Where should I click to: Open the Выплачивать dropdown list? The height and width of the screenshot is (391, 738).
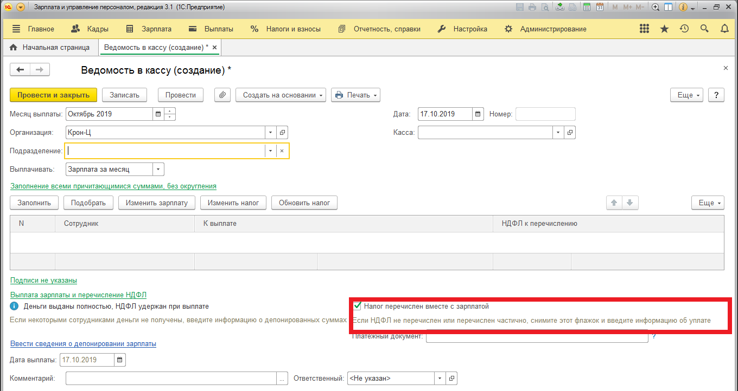pyautogui.click(x=158, y=169)
